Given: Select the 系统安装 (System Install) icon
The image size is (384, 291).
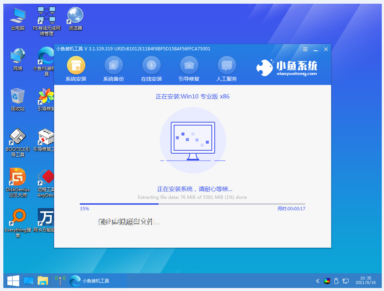Looking at the screenshot, I should (76, 67).
